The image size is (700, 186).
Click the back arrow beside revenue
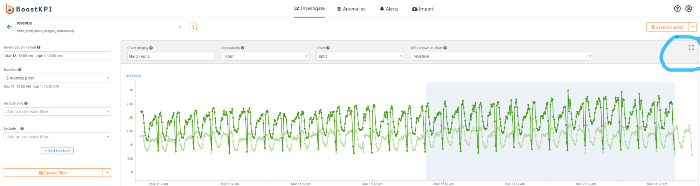click(9, 27)
